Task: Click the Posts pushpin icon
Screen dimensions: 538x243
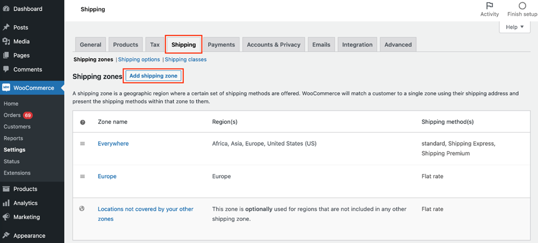Action: 6,28
